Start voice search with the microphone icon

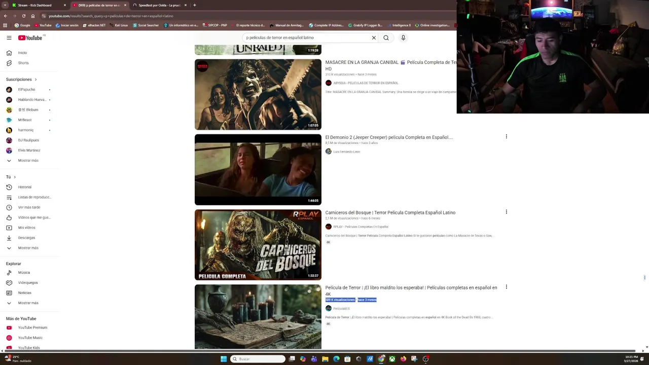pos(403,38)
